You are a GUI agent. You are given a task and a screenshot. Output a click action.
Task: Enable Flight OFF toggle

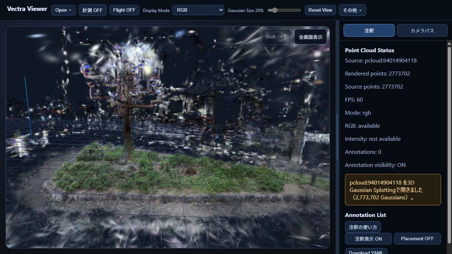124,10
